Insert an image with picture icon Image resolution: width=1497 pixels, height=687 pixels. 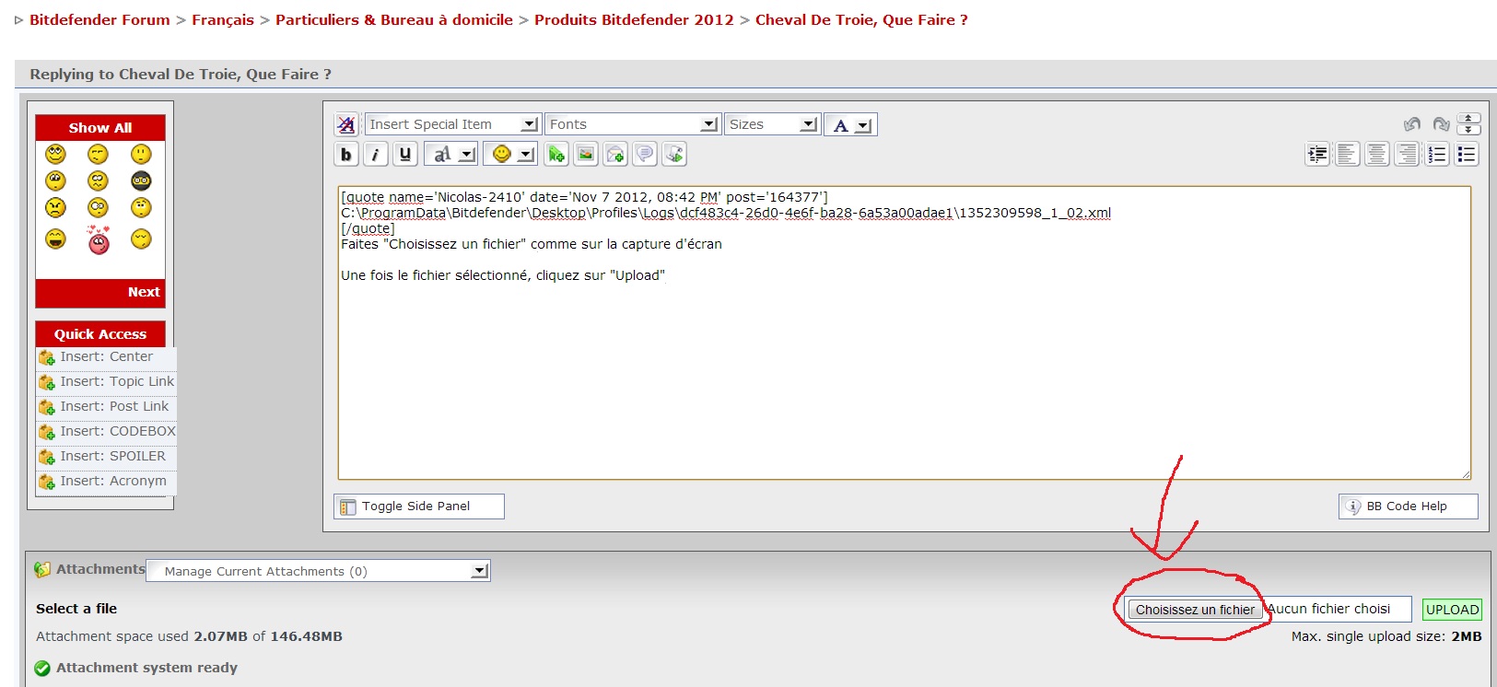click(586, 154)
